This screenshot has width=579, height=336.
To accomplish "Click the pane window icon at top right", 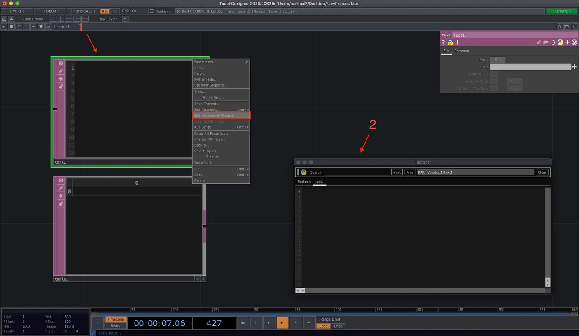I will (x=567, y=27).
